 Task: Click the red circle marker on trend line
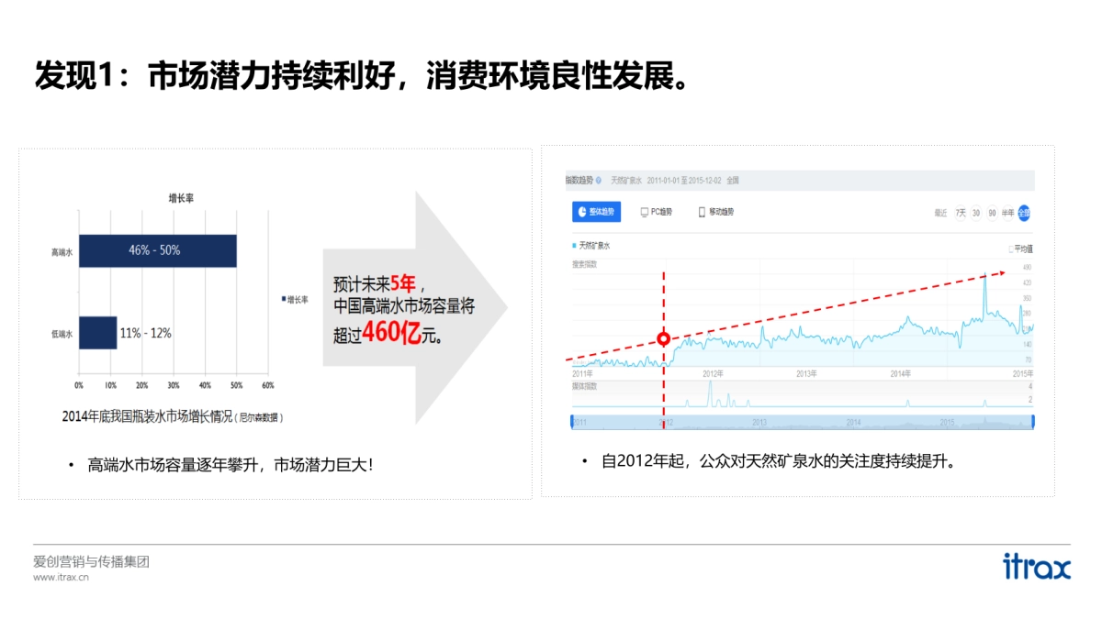(x=664, y=338)
